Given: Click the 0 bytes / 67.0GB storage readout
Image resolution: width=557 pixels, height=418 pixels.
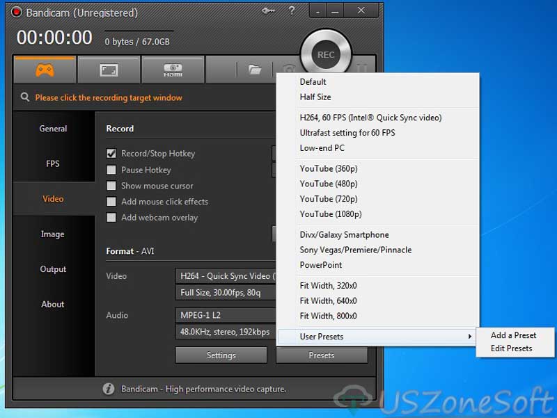Looking at the screenshot, I should click(137, 42).
